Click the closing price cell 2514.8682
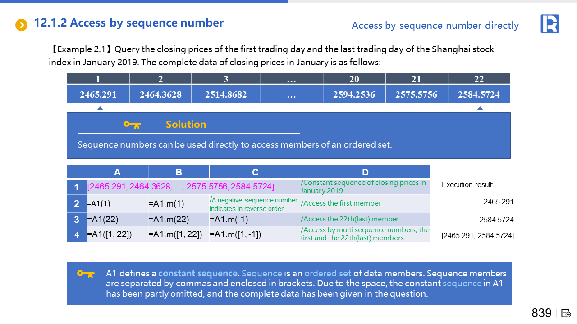The width and height of the screenshot is (577, 324). (226, 95)
